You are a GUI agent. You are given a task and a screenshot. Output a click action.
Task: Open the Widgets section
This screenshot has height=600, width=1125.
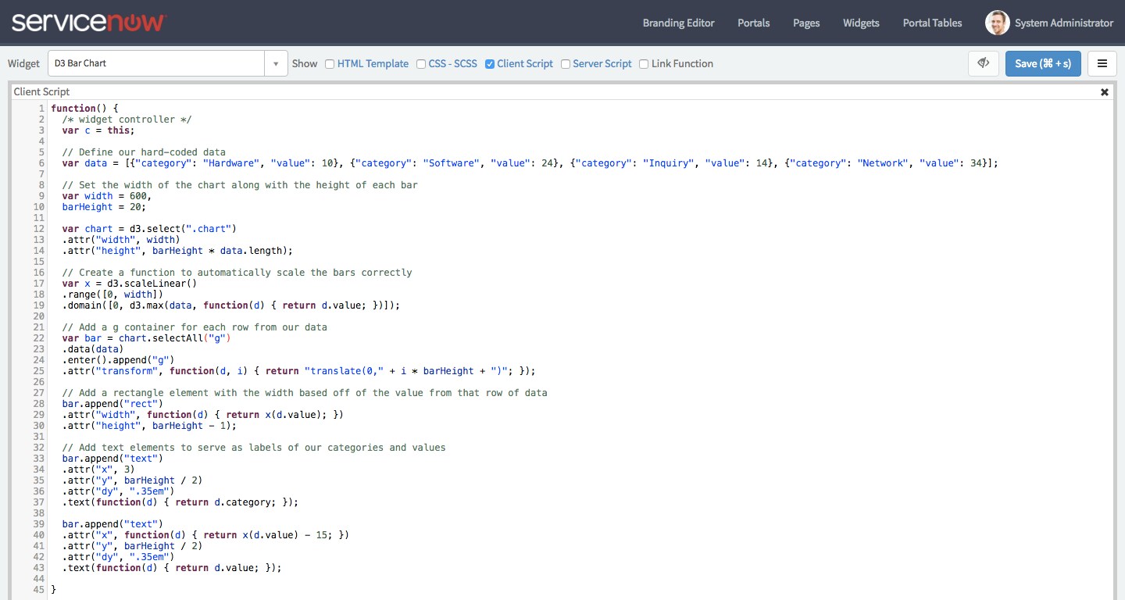[861, 23]
